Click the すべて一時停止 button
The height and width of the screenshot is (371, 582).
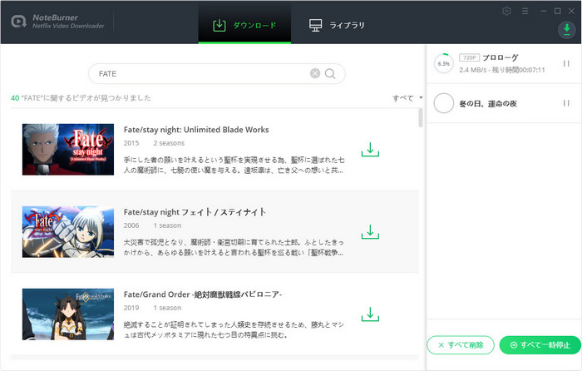pyautogui.click(x=540, y=345)
